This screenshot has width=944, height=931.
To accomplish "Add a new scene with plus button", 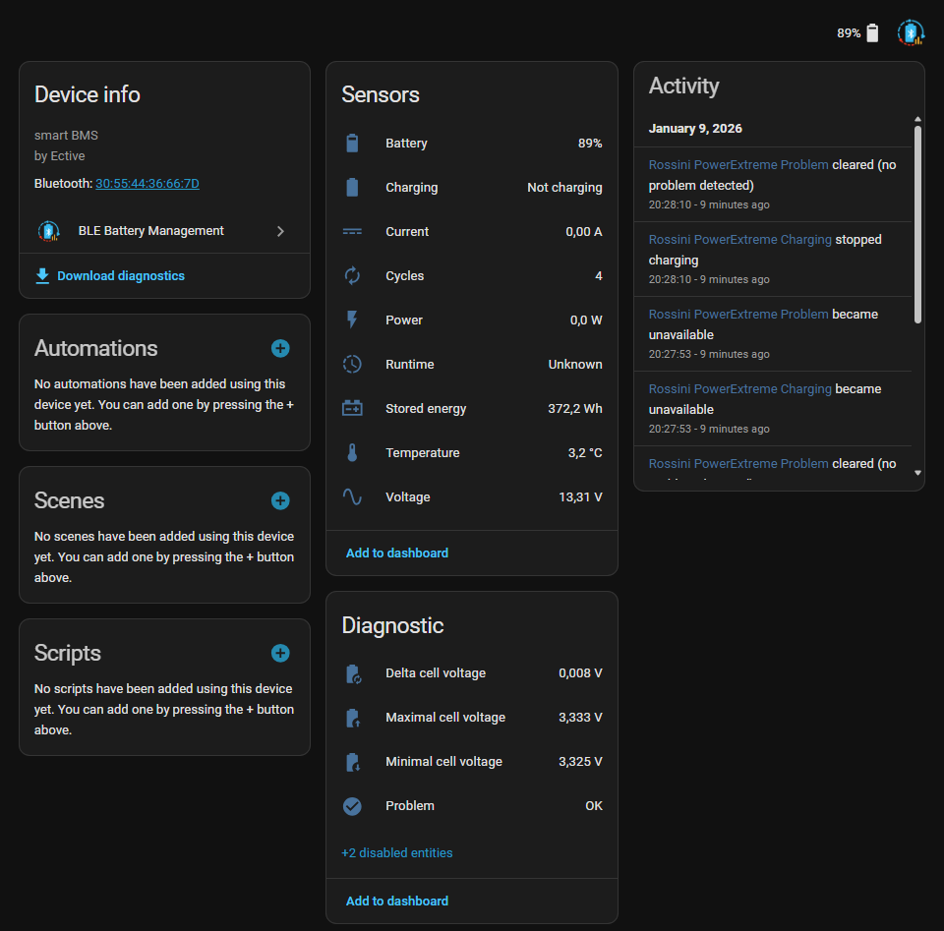I will pos(280,500).
